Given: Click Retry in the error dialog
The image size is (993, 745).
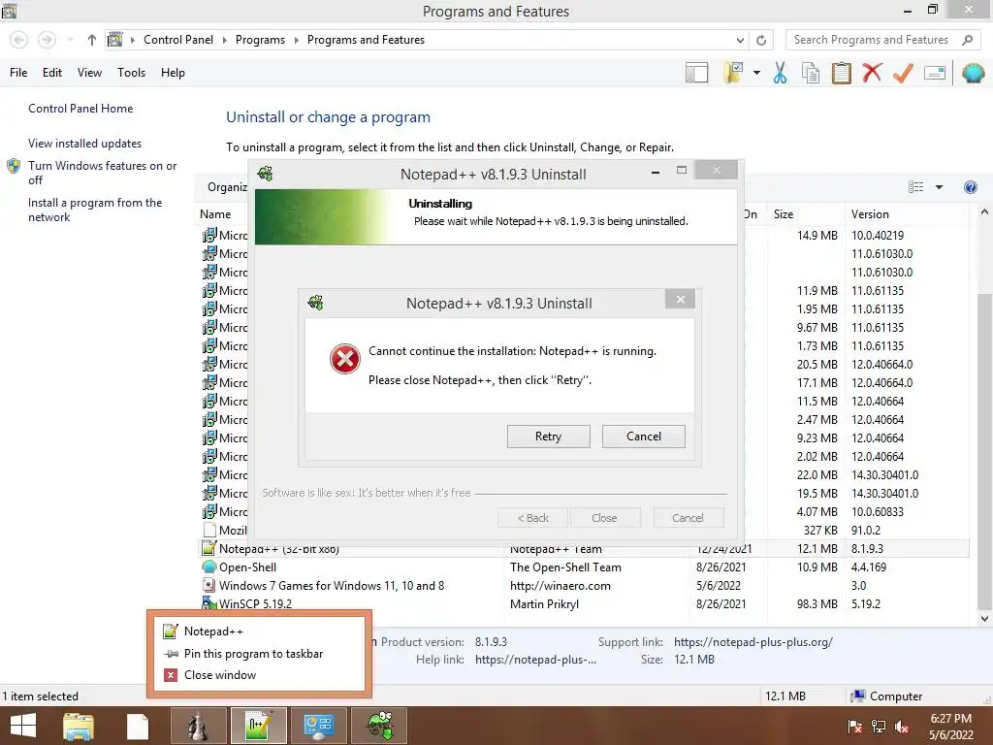Looking at the screenshot, I should 548,437.
